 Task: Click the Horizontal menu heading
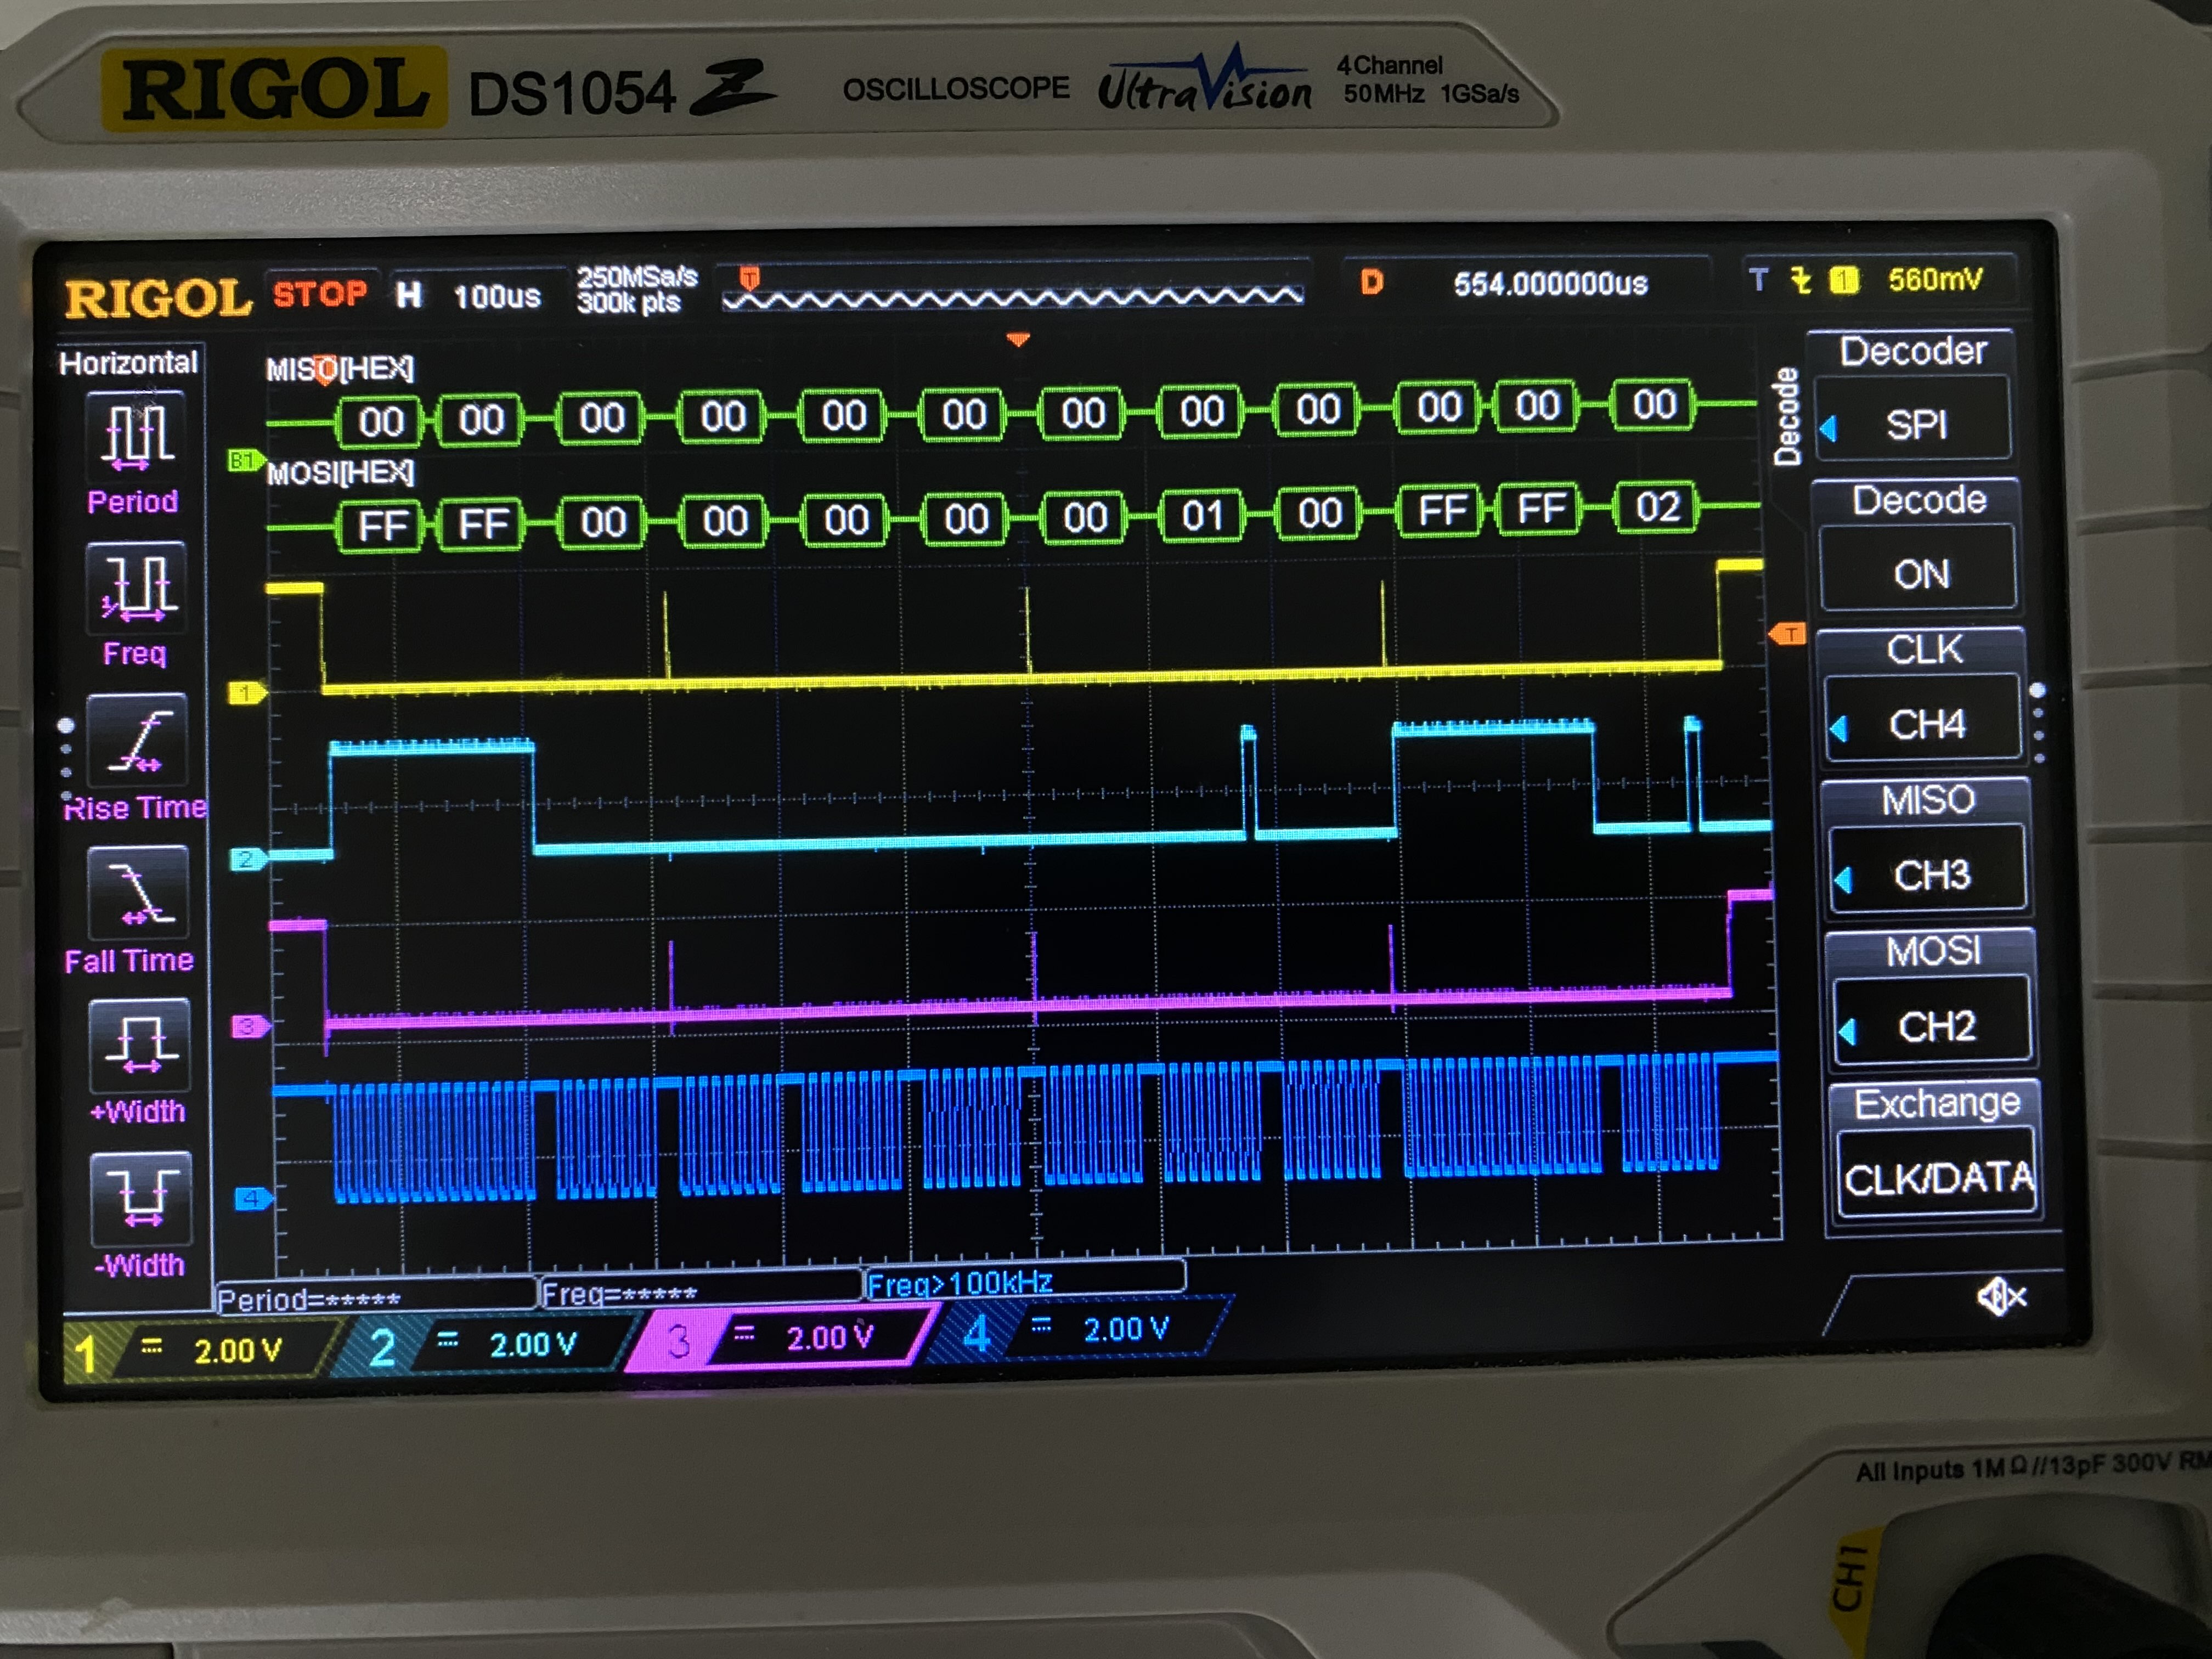point(128,362)
